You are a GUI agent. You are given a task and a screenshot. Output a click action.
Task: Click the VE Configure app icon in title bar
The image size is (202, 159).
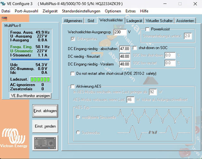click(3, 4)
